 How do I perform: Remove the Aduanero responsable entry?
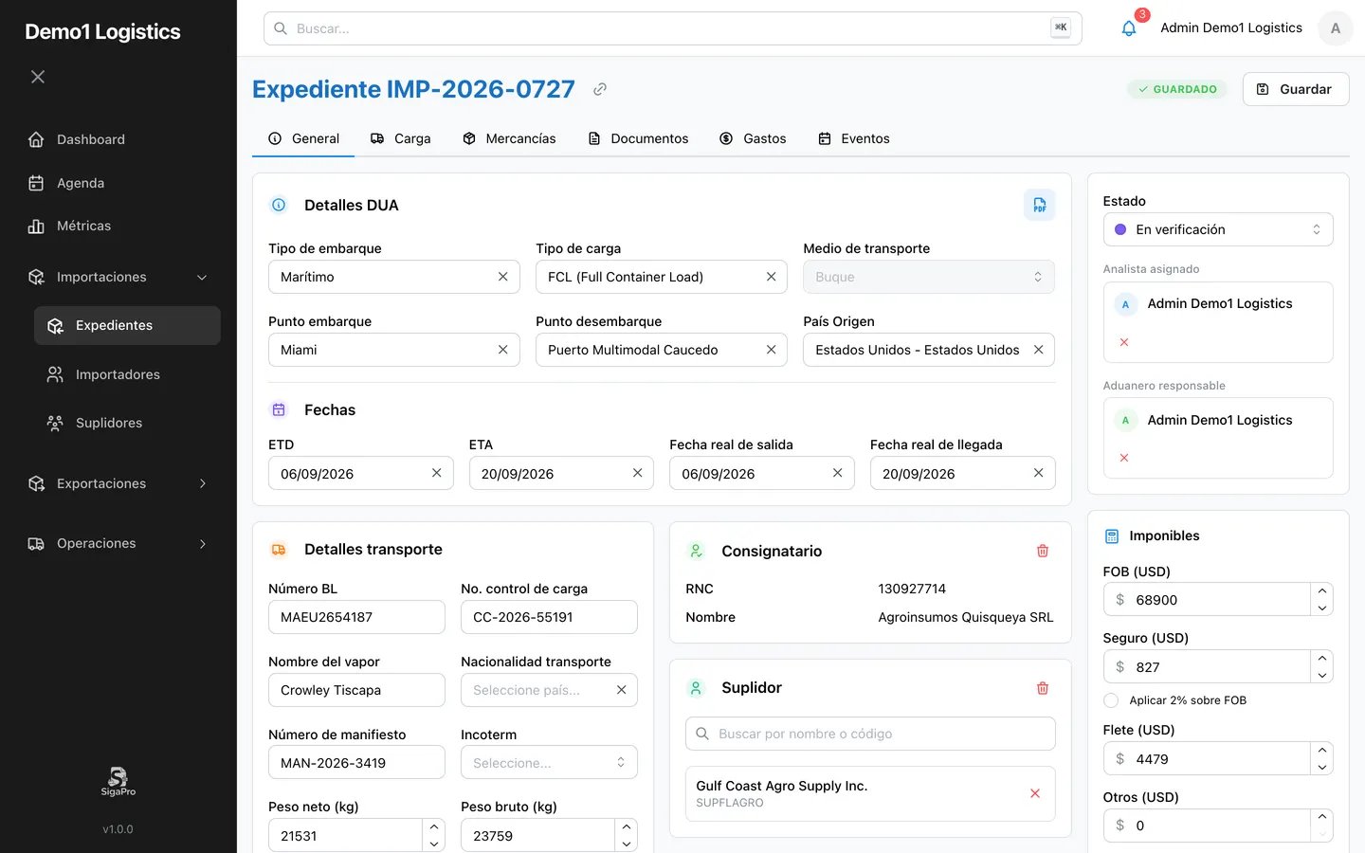coord(1124,458)
